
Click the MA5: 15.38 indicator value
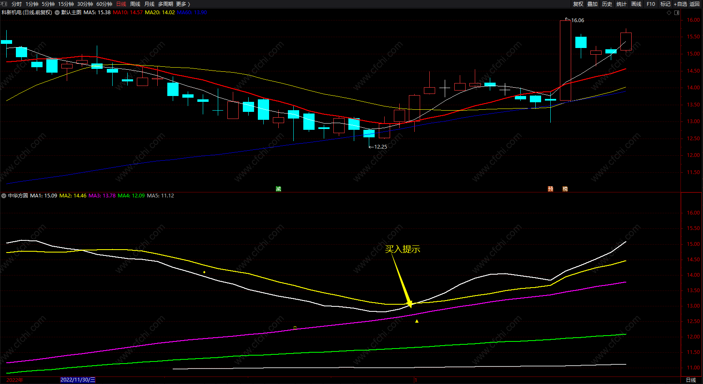click(97, 13)
